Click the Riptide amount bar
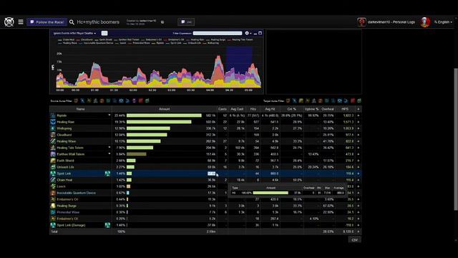Screen dimensions: 458x258 pyautogui.click(x=164, y=115)
